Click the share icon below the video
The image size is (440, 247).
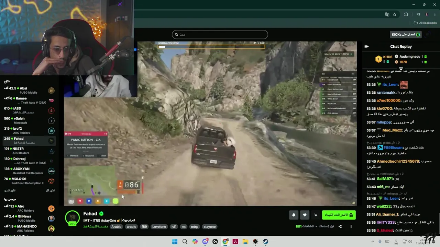click(340, 226)
